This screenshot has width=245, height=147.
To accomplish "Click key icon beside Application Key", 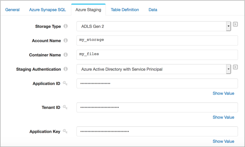I will (65, 131).
